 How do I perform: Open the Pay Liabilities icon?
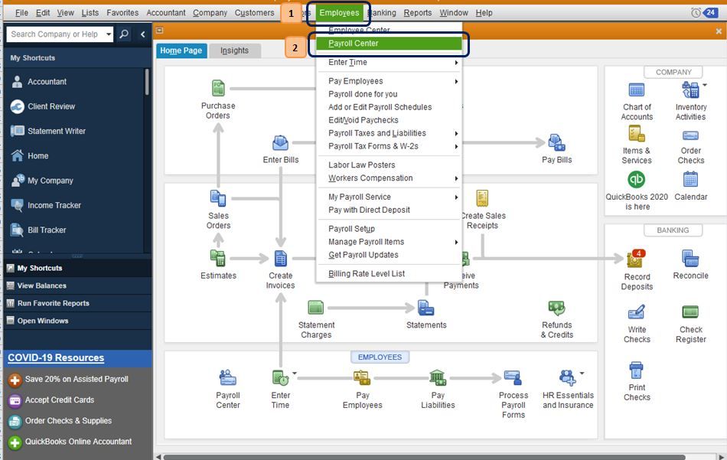pos(438,378)
